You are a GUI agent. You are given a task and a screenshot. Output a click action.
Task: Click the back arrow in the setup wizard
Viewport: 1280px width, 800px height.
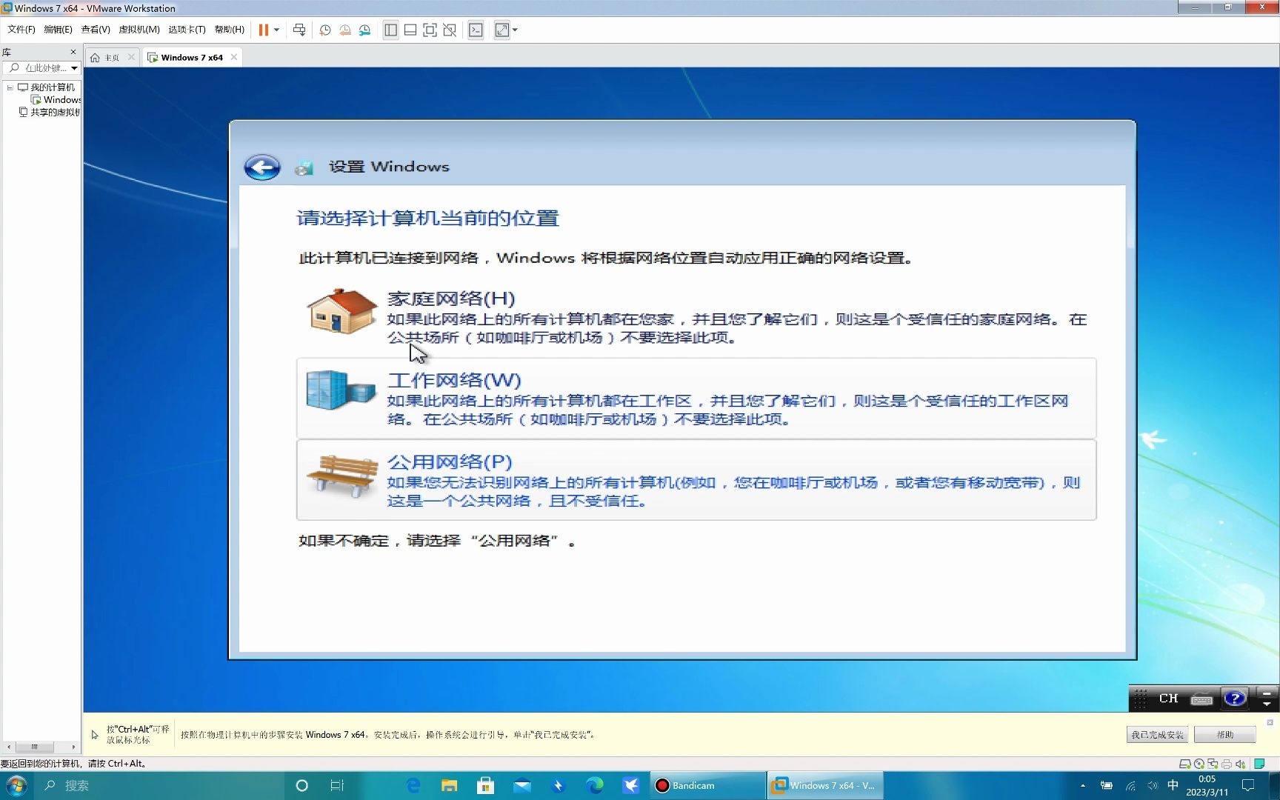coord(262,167)
